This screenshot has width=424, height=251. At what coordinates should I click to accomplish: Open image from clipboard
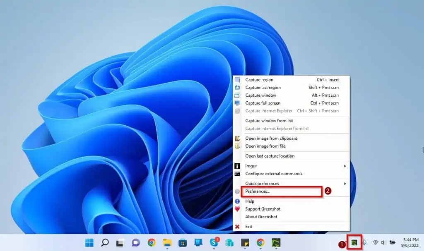[271, 139]
